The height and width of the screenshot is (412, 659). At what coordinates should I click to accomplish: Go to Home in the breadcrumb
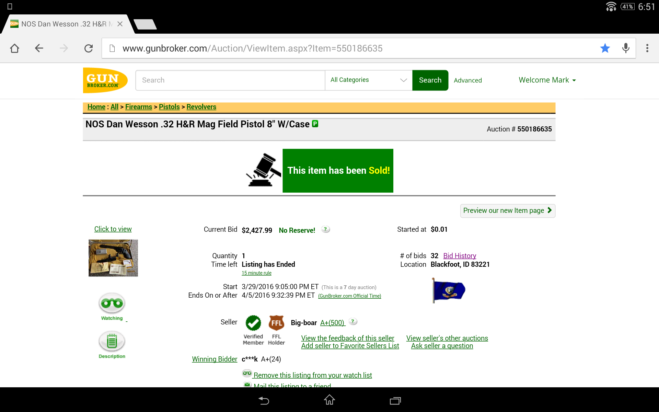(x=96, y=107)
